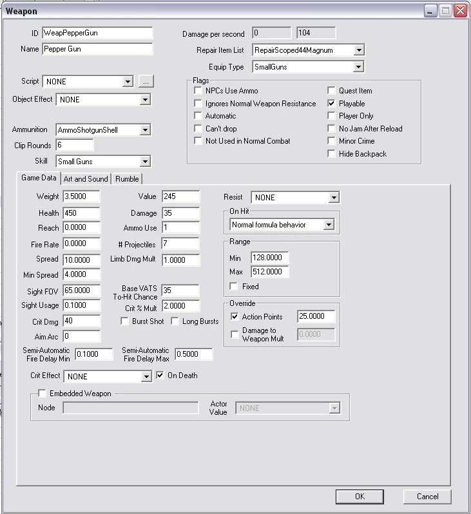The image size is (471, 514).
Task: Confirm with the OK button
Action: coord(360,497)
